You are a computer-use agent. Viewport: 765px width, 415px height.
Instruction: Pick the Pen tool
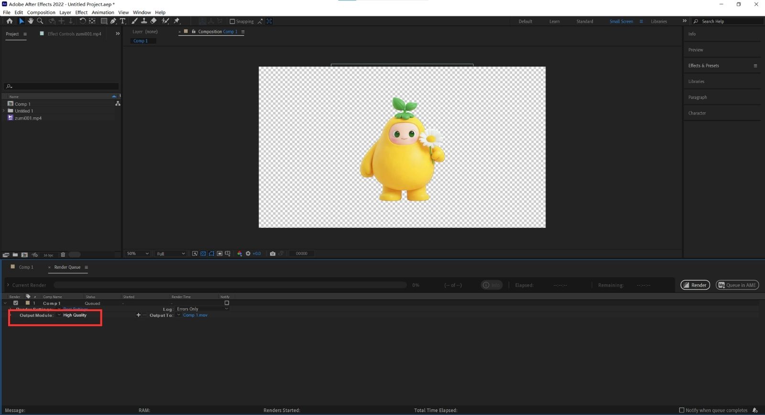(x=113, y=21)
